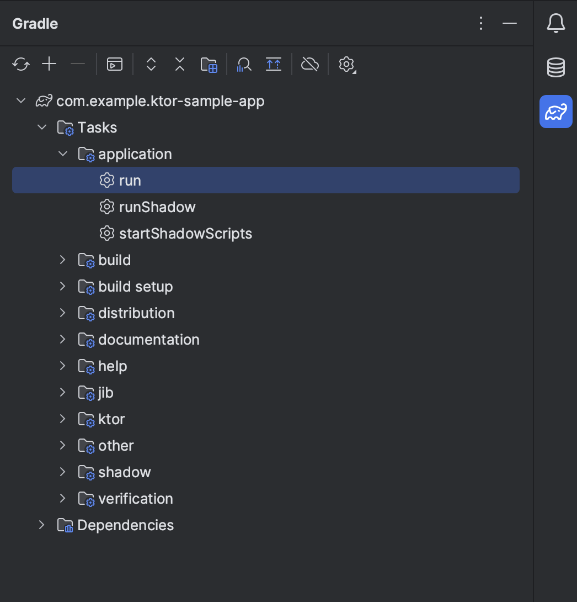This screenshot has height=602, width=577.
Task: Click the Download Sources folder icon
Action: pyautogui.click(x=209, y=65)
